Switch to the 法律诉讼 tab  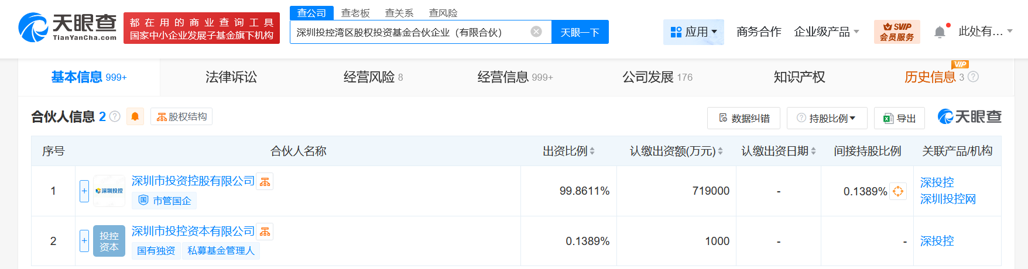pyautogui.click(x=231, y=77)
